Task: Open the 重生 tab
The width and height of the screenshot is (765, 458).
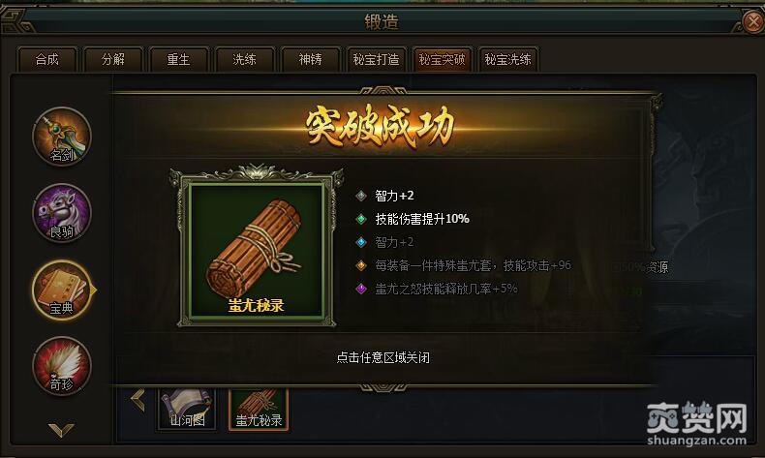Action: click(x=178, y=59)
